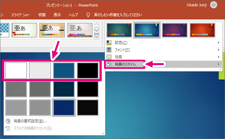Click the 実行したい作業を入力してください search field
225x139 pixels.
coord(118,15)
